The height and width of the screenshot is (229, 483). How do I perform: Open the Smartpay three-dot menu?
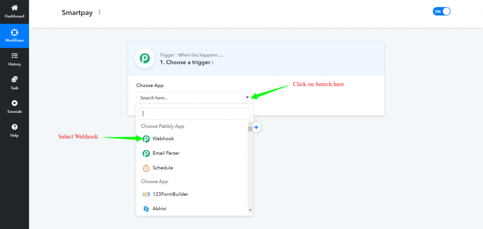(x=99, y=12)
